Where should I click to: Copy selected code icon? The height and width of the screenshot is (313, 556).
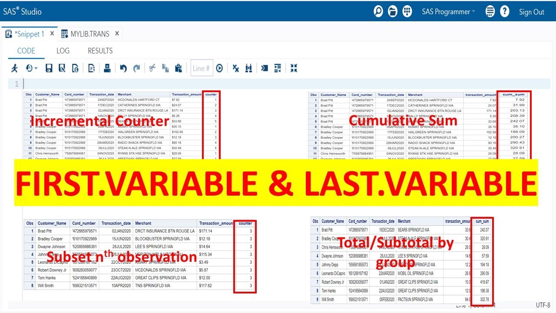point(165,68)
